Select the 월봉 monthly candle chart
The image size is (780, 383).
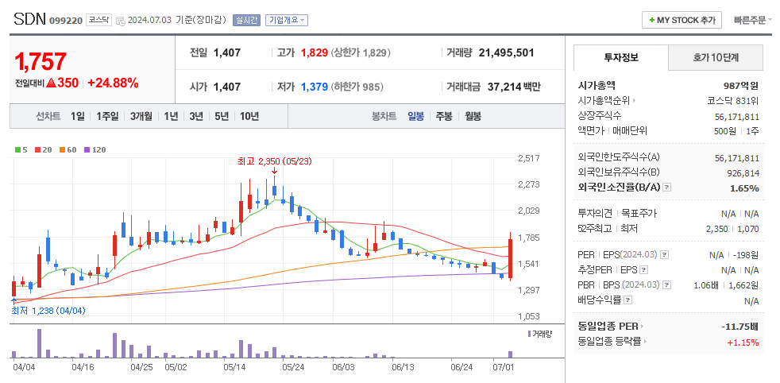click(473, 116)
